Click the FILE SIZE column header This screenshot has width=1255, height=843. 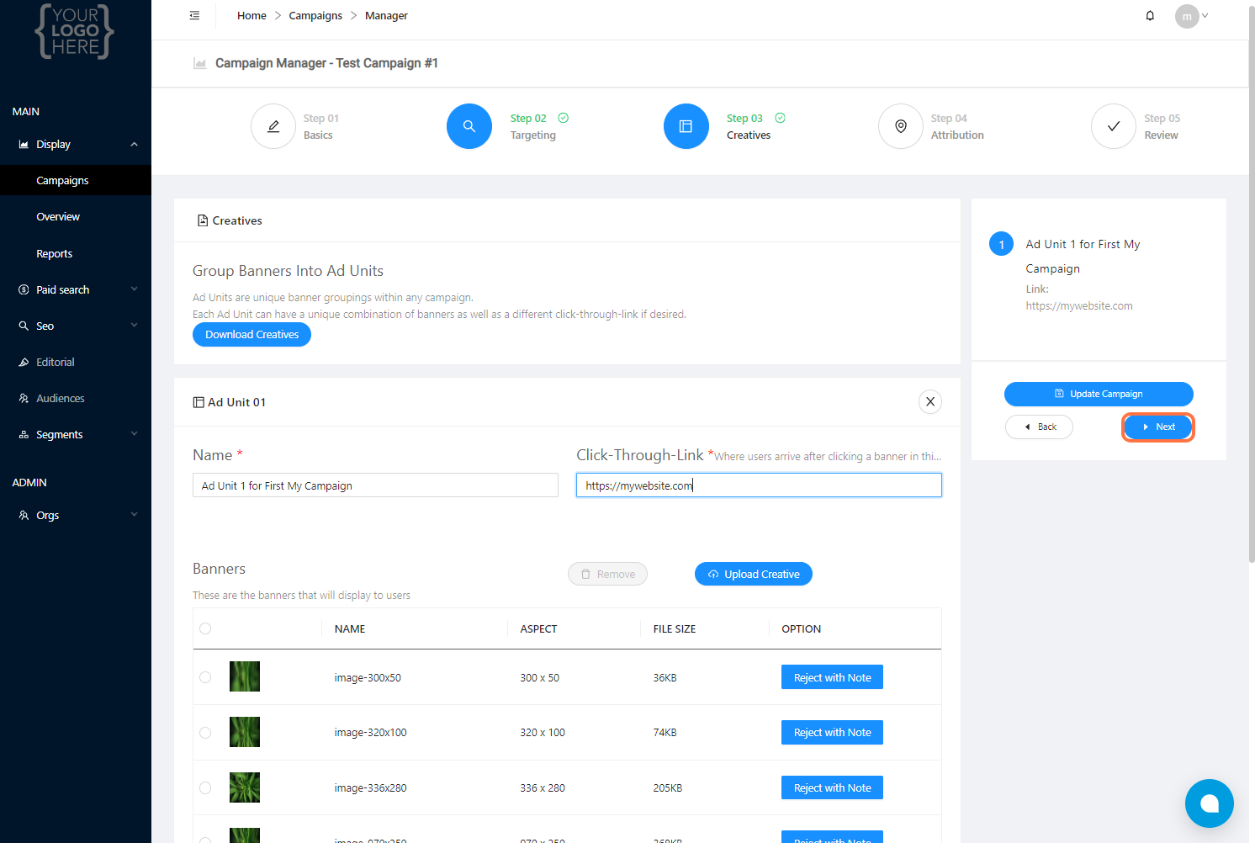click(675, 628)
